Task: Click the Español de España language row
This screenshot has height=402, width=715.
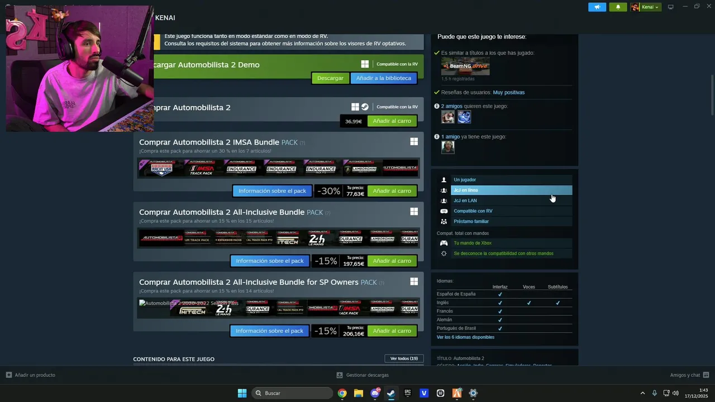Action: [504, 294]
